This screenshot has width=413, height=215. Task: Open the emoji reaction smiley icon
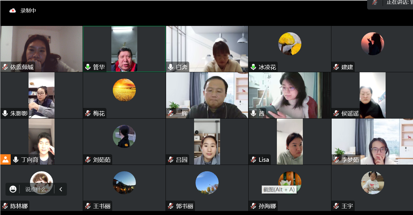click(x=13, y=189)
